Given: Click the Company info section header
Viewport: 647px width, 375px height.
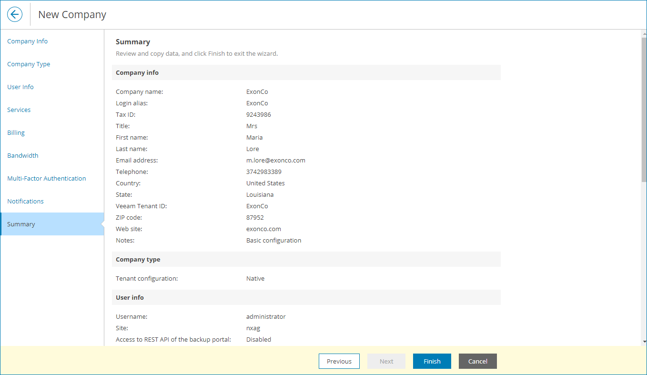Looking at the screenshot, I should coord(306,72).
